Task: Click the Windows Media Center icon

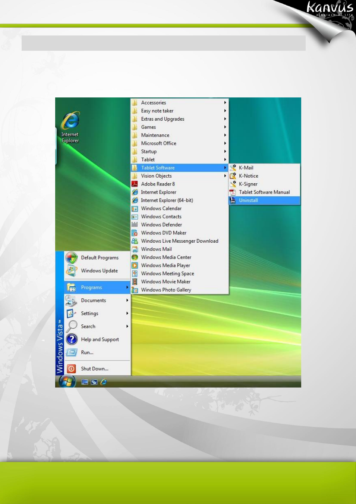Action: tap(135, 257)
